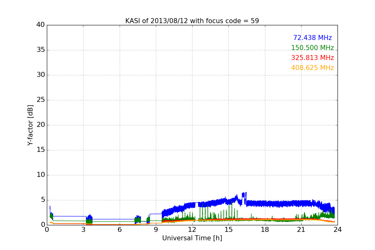Select the 408.625 MHz legend label
Viewport: 375px width, 250px height.
[312, 68]
